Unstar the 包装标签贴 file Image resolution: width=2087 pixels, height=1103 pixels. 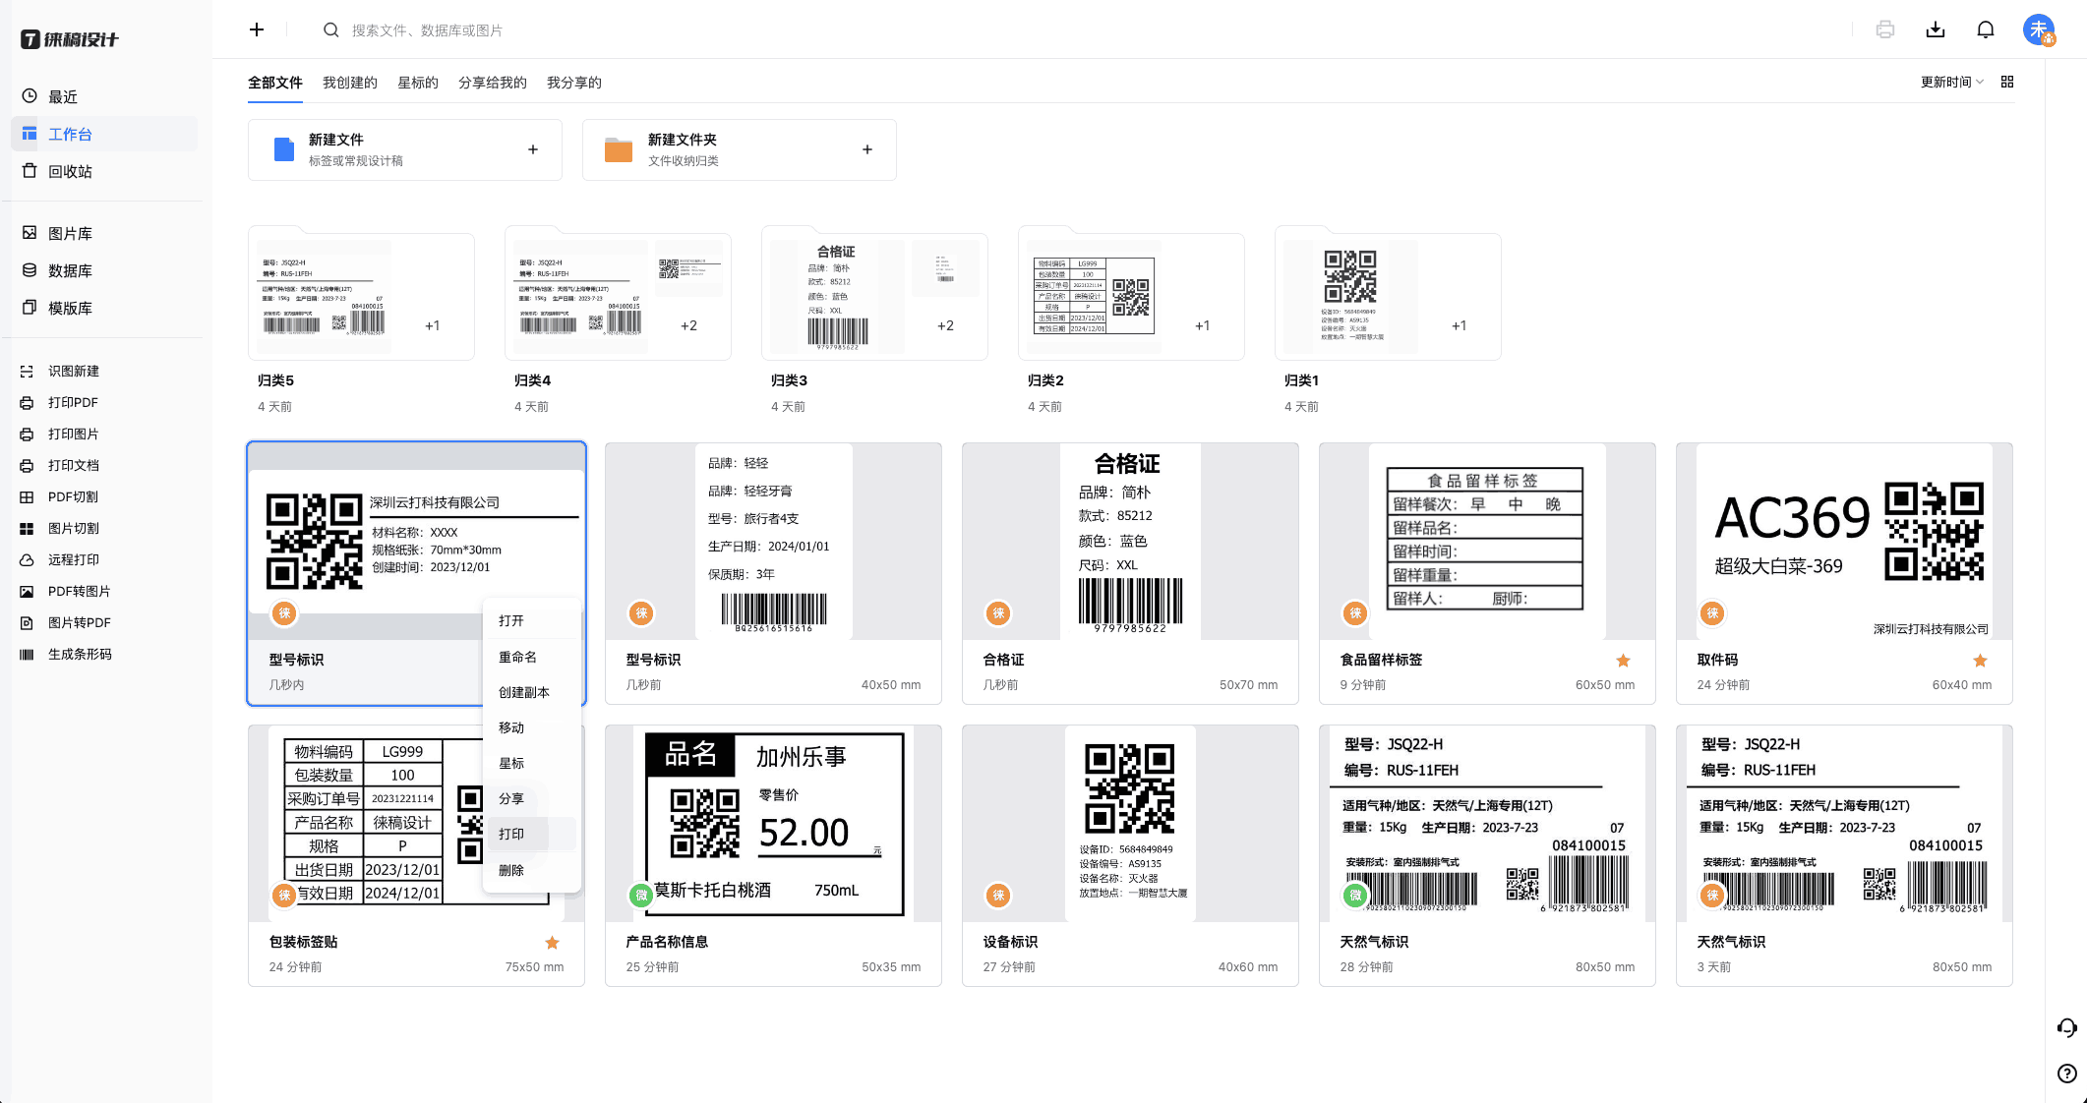[552, 943]
